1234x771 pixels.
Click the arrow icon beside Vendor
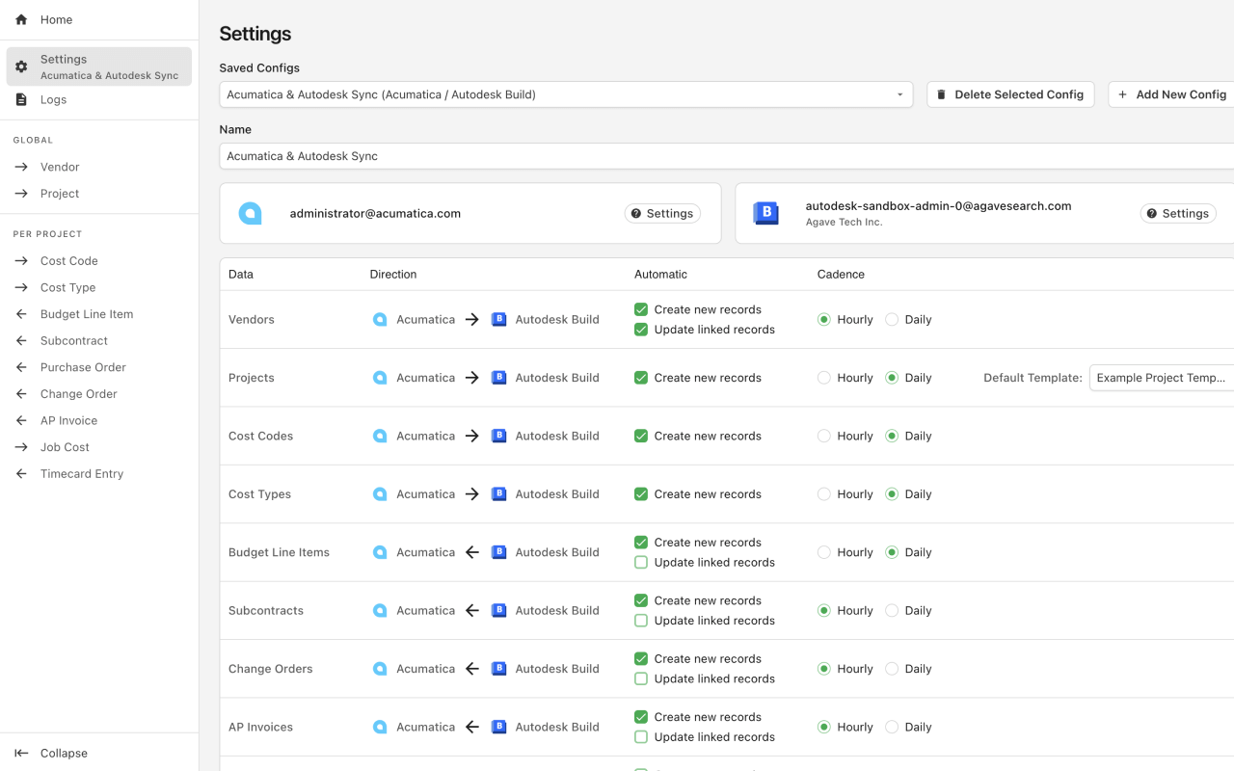(x=21, y=167)
